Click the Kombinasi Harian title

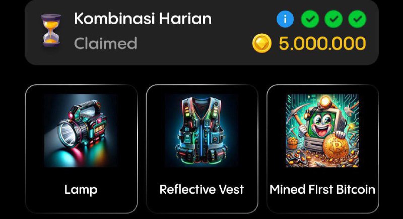143,19
